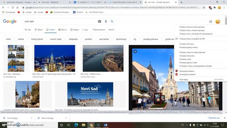This screenshot has height=128, width=227.
Task: Reload the page with refresh icon
Action: (x=13, y=7)
